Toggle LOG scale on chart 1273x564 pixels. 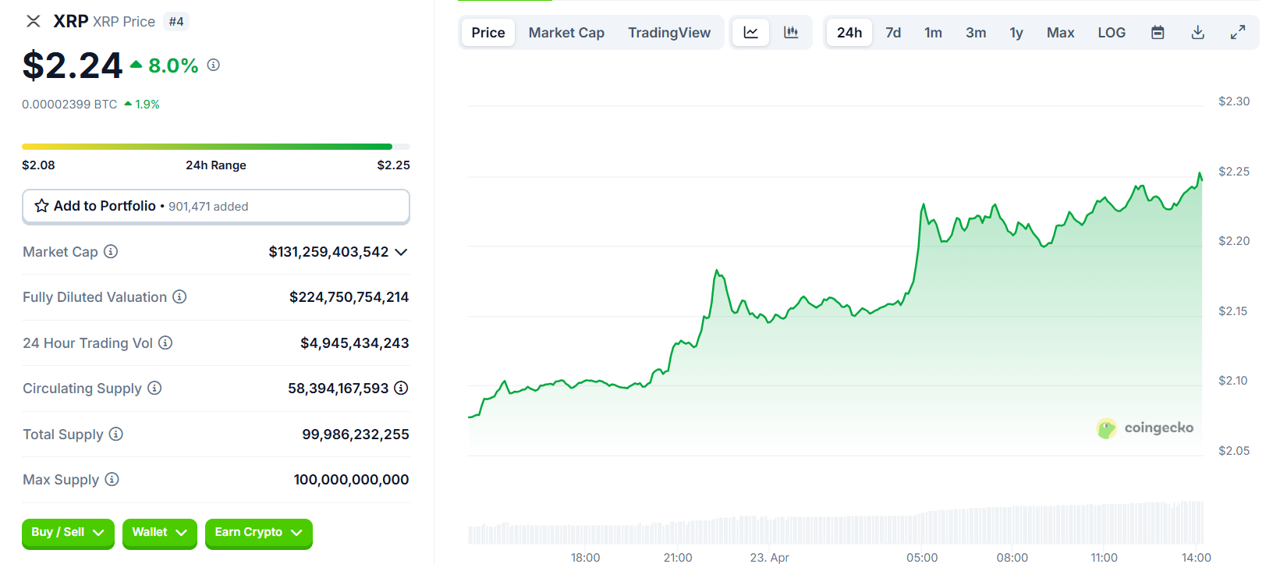[1112, 33]
